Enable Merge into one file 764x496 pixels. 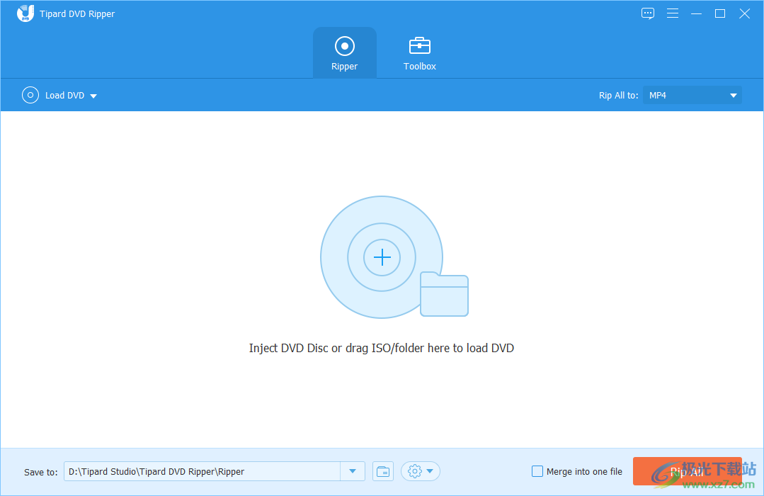tap(537, 471)
